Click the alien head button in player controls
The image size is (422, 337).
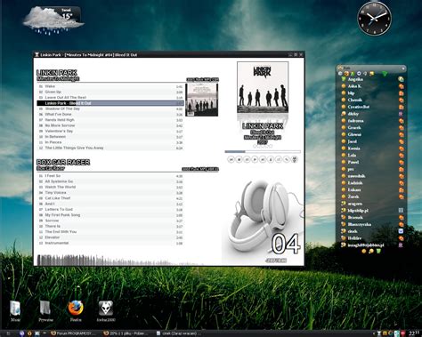tap(295, 159)
